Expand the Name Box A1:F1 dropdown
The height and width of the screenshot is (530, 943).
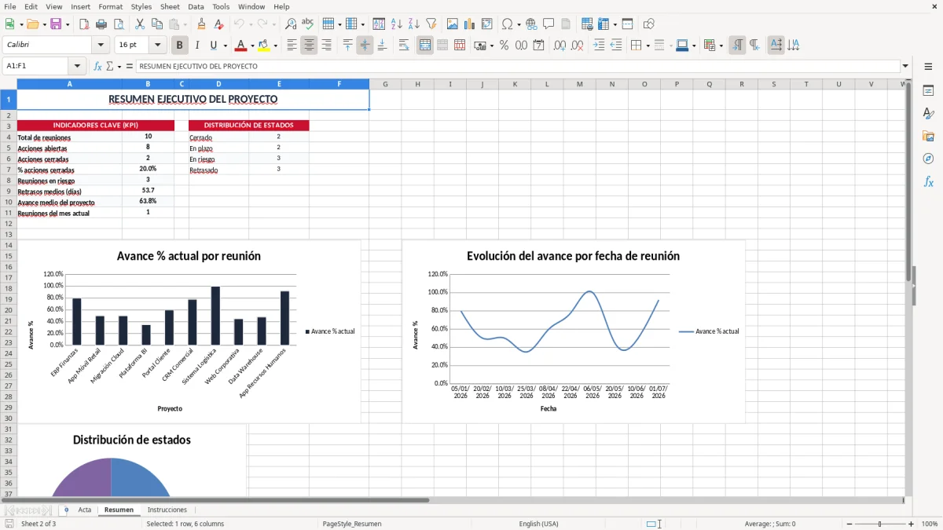(77, 66)
